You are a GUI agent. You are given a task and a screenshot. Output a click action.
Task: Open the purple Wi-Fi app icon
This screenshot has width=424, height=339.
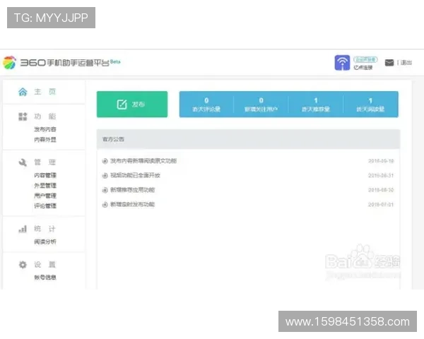tap(342, 62)
